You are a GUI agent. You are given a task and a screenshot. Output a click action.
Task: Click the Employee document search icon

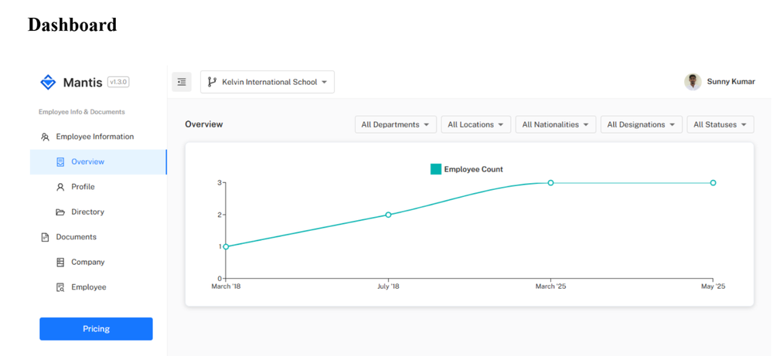[60, 287]
